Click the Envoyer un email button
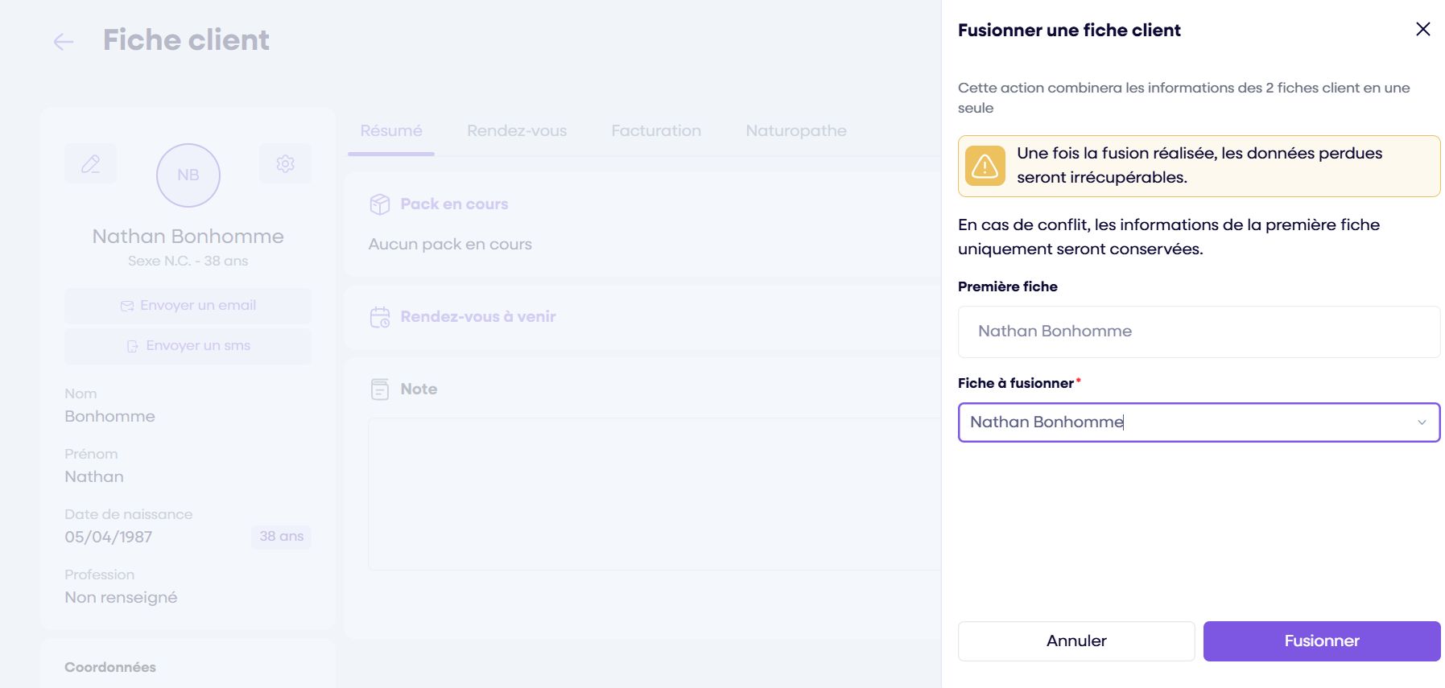 (188, 306)
